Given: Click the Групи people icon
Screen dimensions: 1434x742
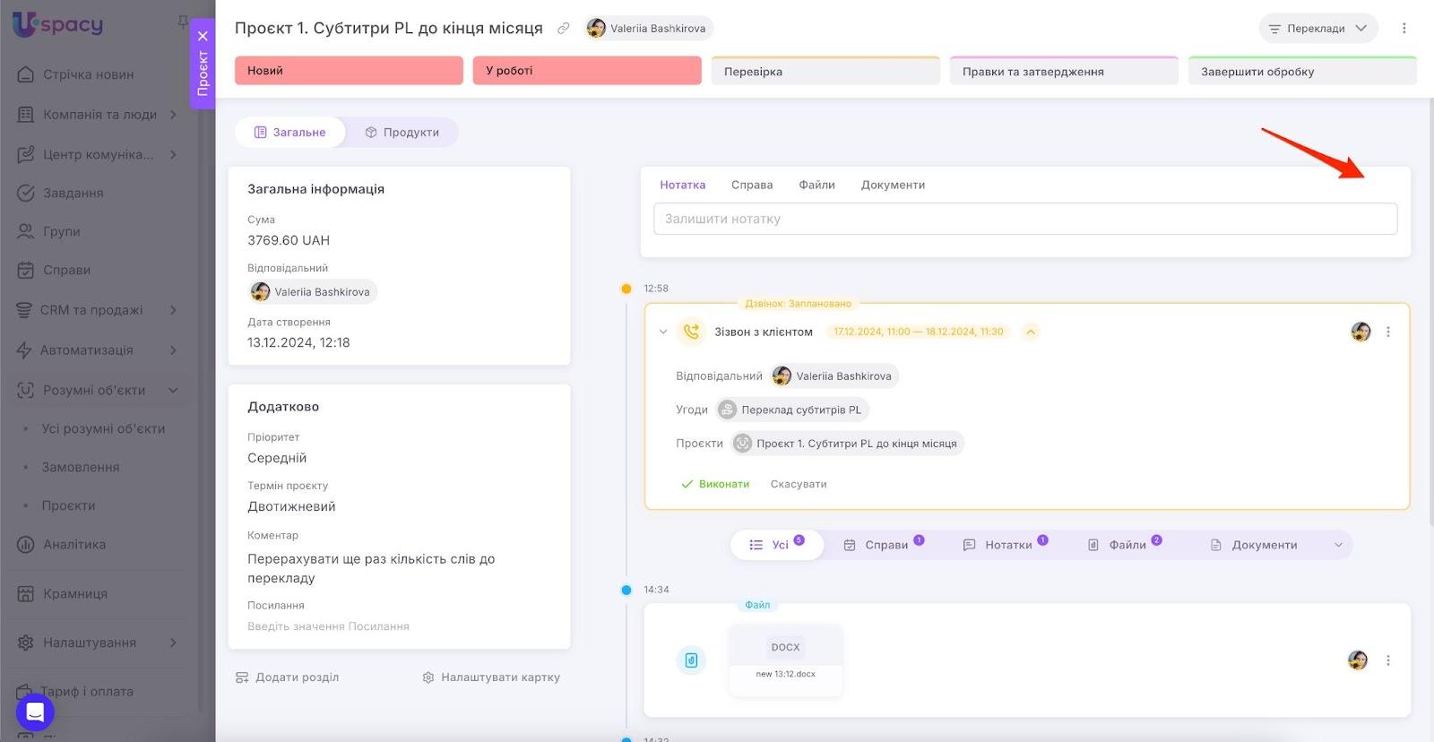Looking at the screenshot, I should point(26,231).
